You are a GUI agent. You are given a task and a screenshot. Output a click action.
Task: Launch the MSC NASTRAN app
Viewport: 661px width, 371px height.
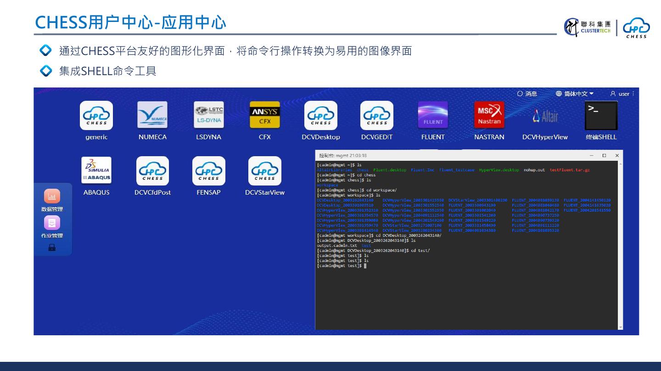[489, 115]
